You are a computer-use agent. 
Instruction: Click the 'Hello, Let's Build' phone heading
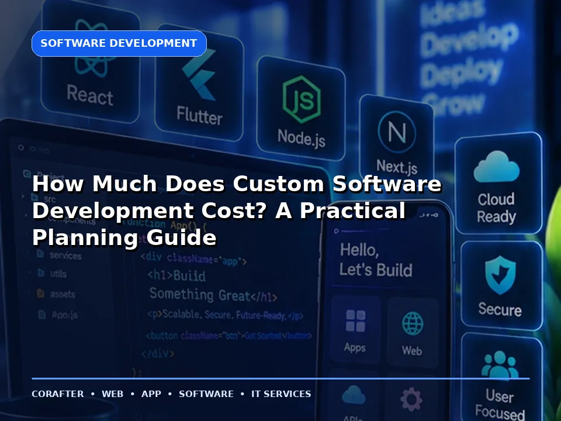pos(376,260)
